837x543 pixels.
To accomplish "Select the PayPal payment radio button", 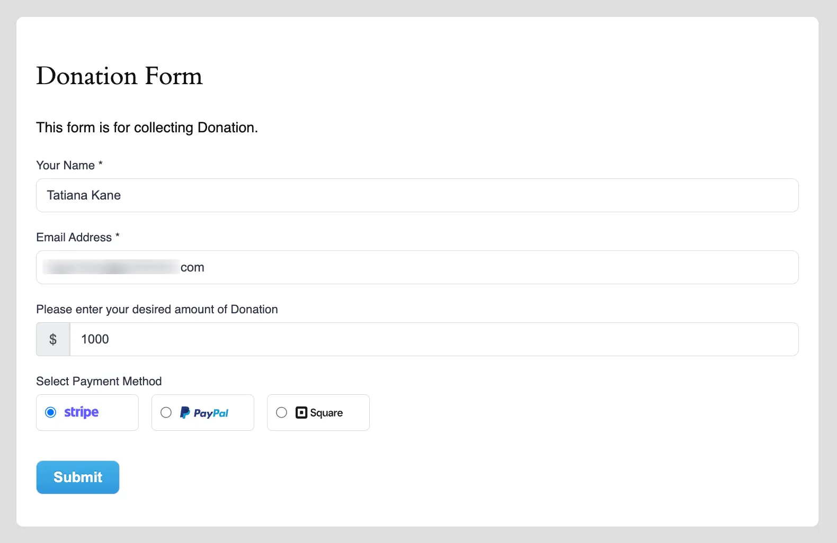I will click(x=166, y=412).
